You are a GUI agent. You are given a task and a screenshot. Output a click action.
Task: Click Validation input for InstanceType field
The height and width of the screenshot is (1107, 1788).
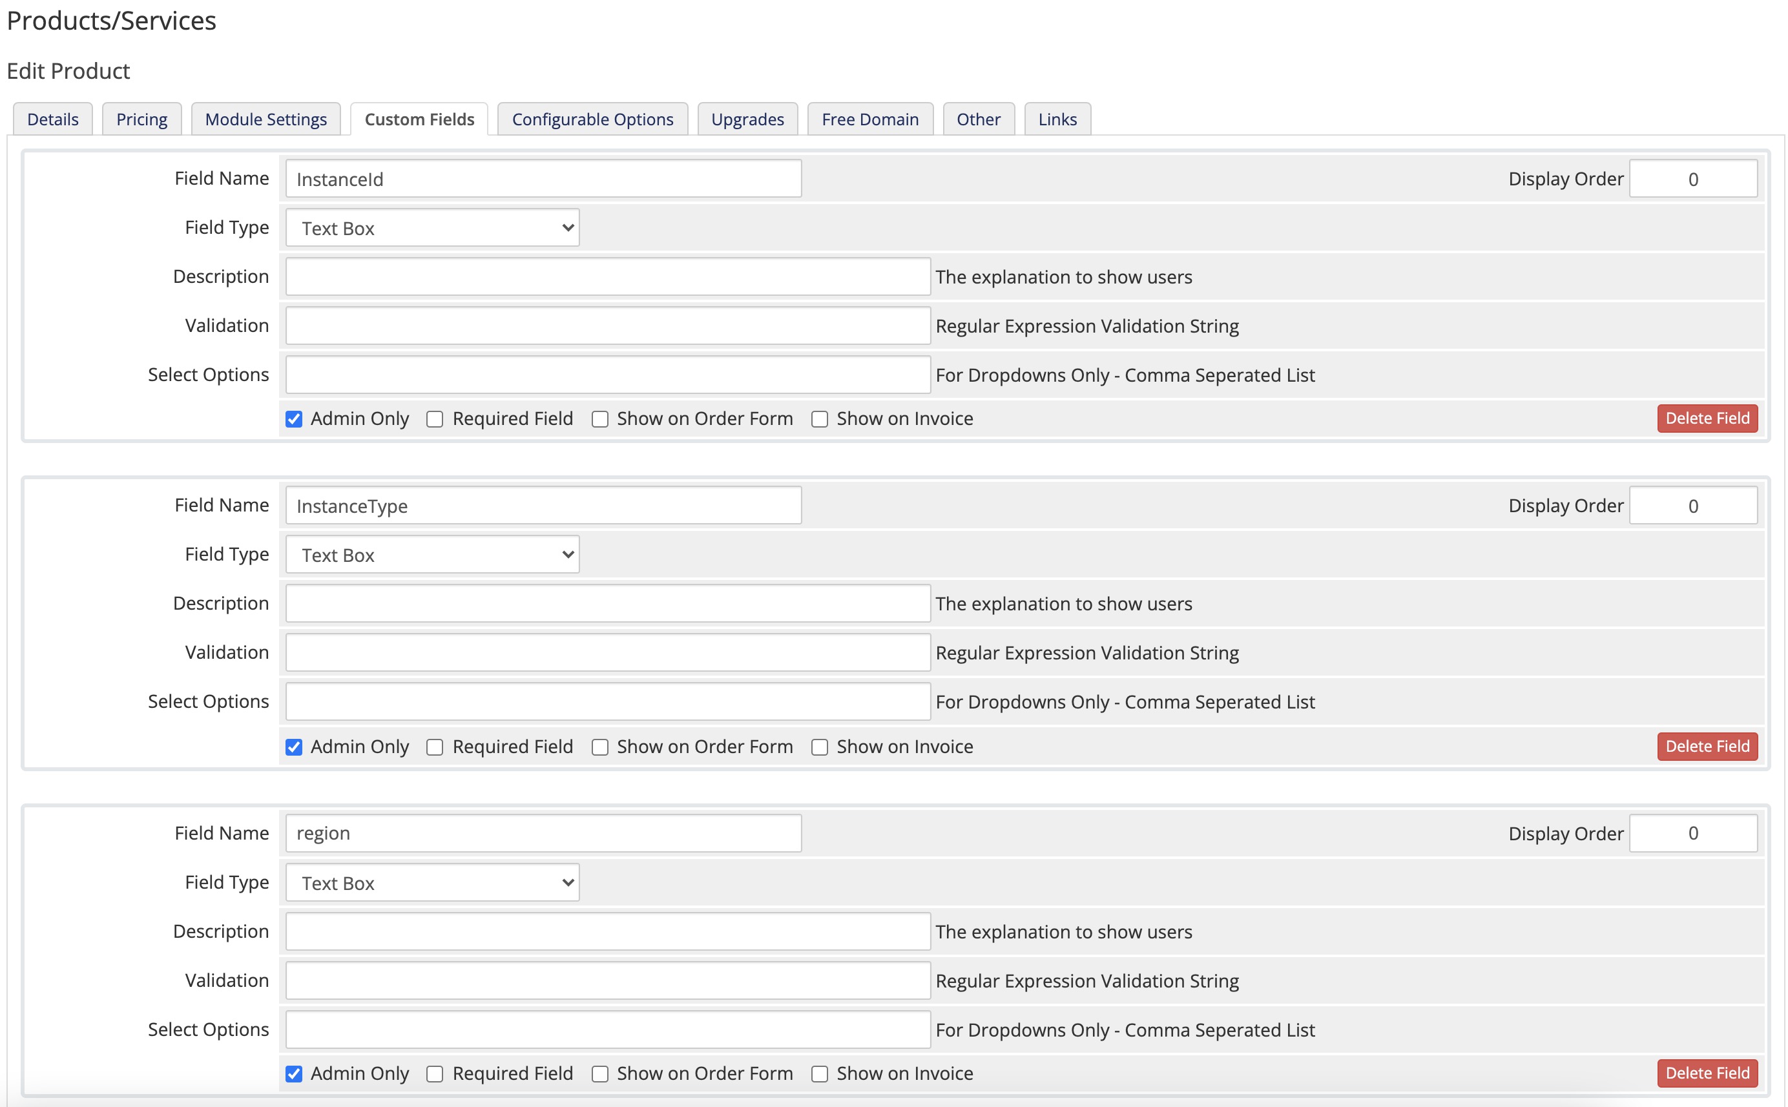coord(608,652)
